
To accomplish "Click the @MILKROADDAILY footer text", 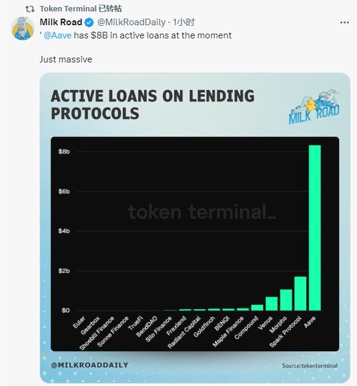I will [89, 365].
